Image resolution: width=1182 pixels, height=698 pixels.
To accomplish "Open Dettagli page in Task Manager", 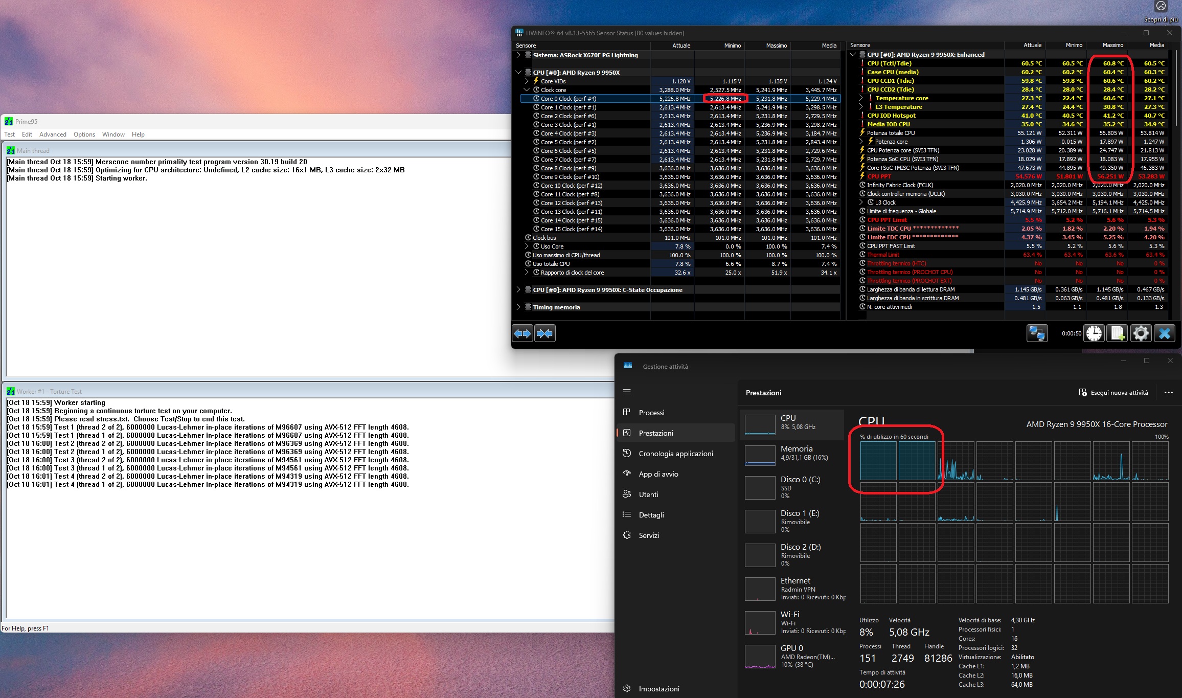I will pos(676,515).
